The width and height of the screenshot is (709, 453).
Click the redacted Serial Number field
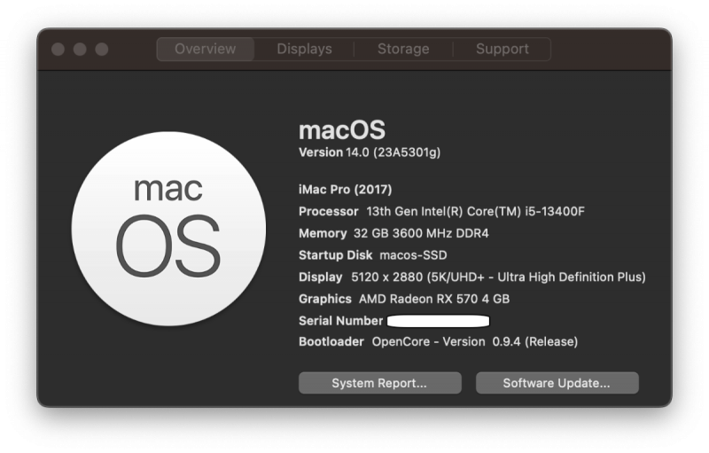[x=439, y=320]
